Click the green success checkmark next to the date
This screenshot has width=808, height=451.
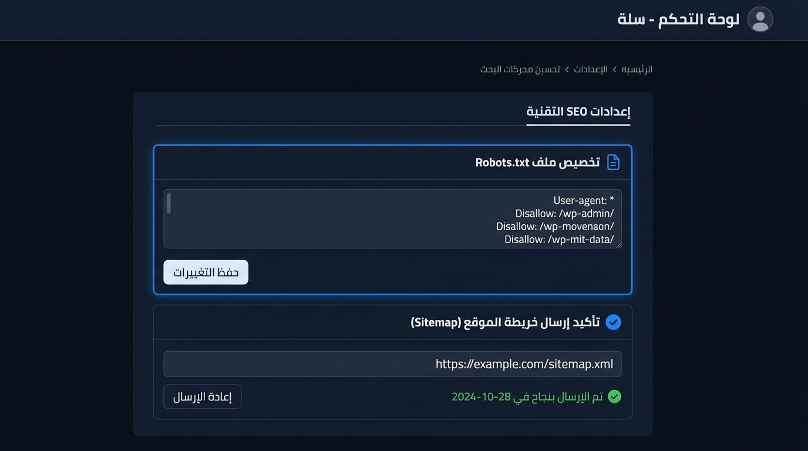point(614,396)
